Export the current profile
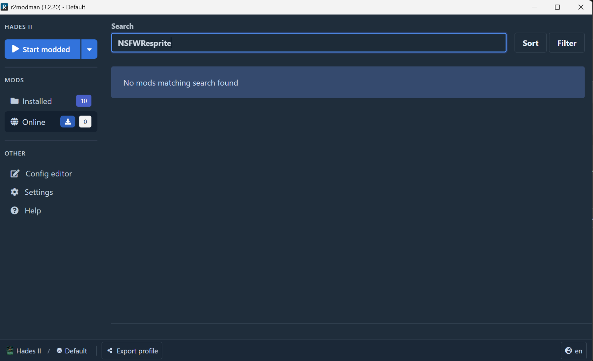The image size is (593, 361). tap(132, 351)
